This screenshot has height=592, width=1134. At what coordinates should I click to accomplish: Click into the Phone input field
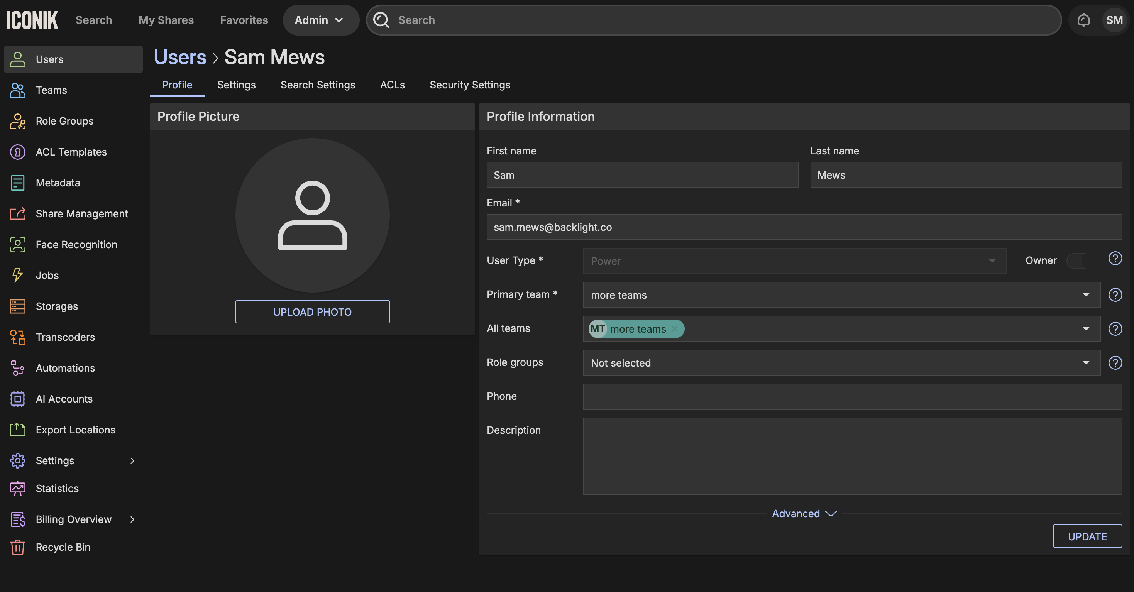pos(852,397)
